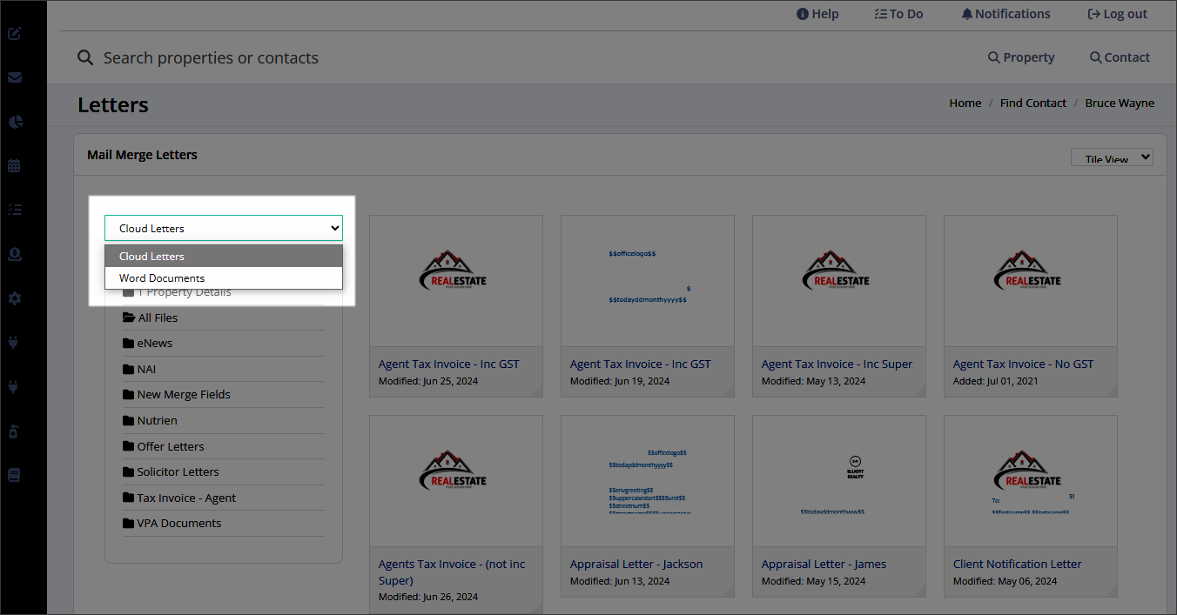Open the New Merge Fields folder label

pyautogui.click(x=184, y=394)
